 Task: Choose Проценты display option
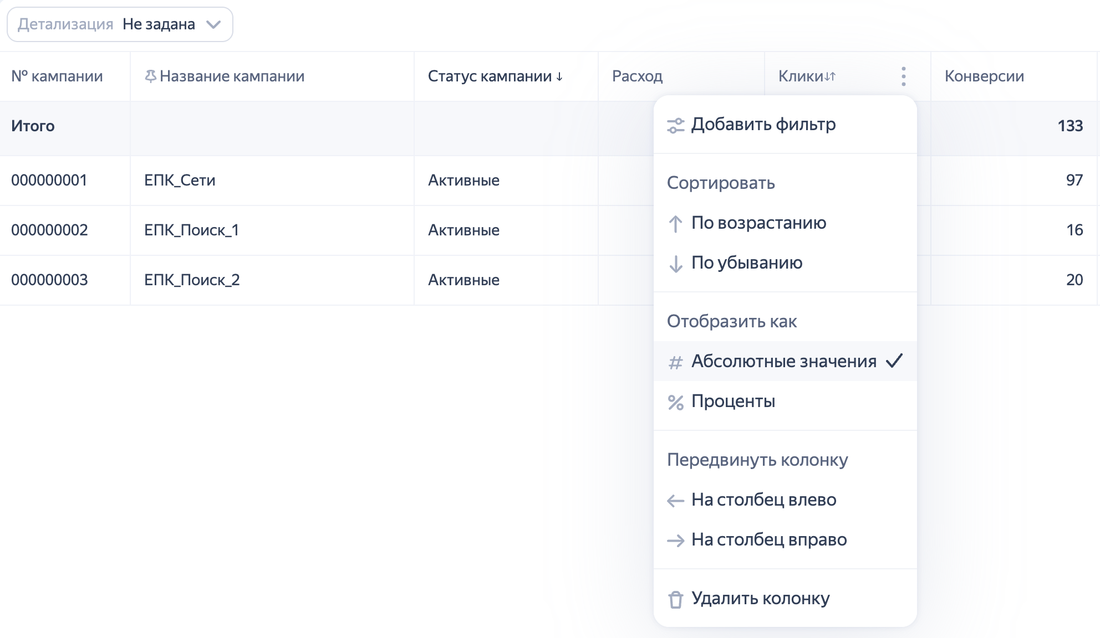tap(785, 401)
